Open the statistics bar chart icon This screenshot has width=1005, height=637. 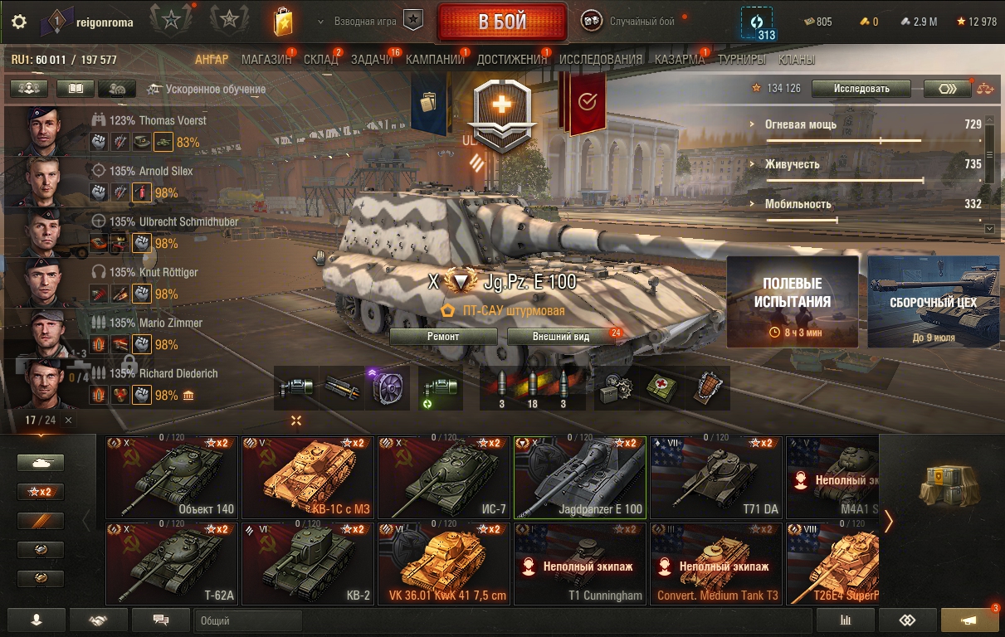point(846,620)
